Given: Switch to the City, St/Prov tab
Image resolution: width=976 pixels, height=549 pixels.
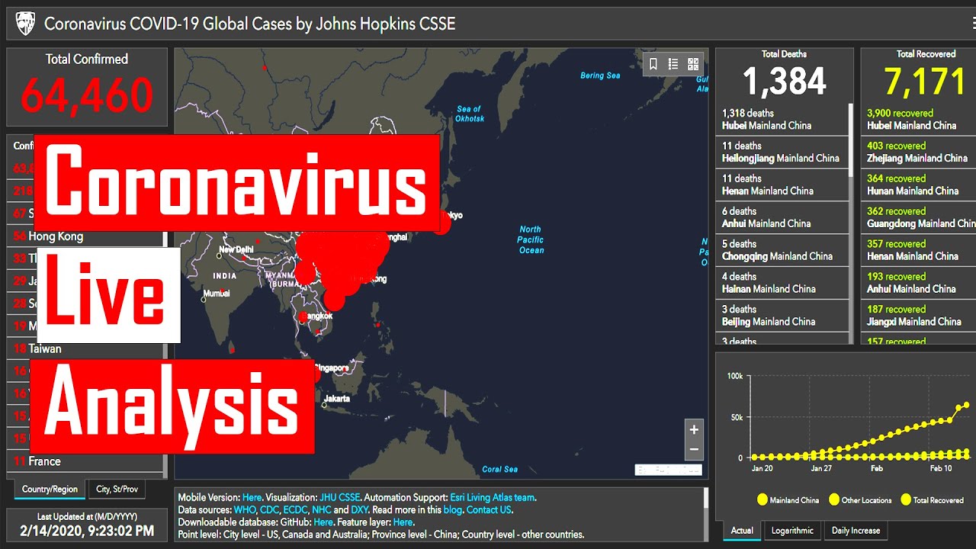Looking at the screenshot, I should pos(117,489).
